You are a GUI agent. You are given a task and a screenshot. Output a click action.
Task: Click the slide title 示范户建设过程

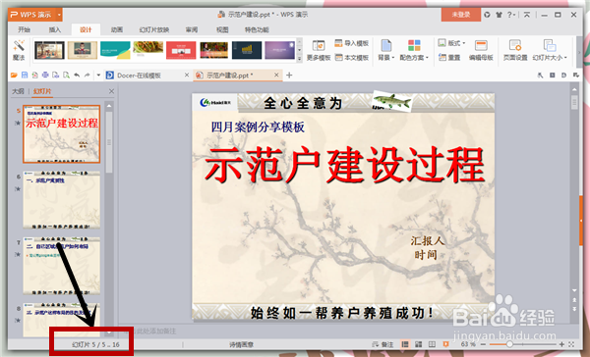[344, 165]
